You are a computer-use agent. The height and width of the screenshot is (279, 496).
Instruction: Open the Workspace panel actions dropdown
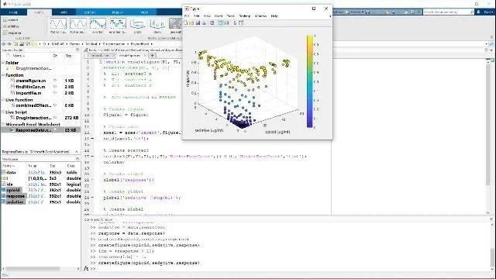(x=77, y=159)
